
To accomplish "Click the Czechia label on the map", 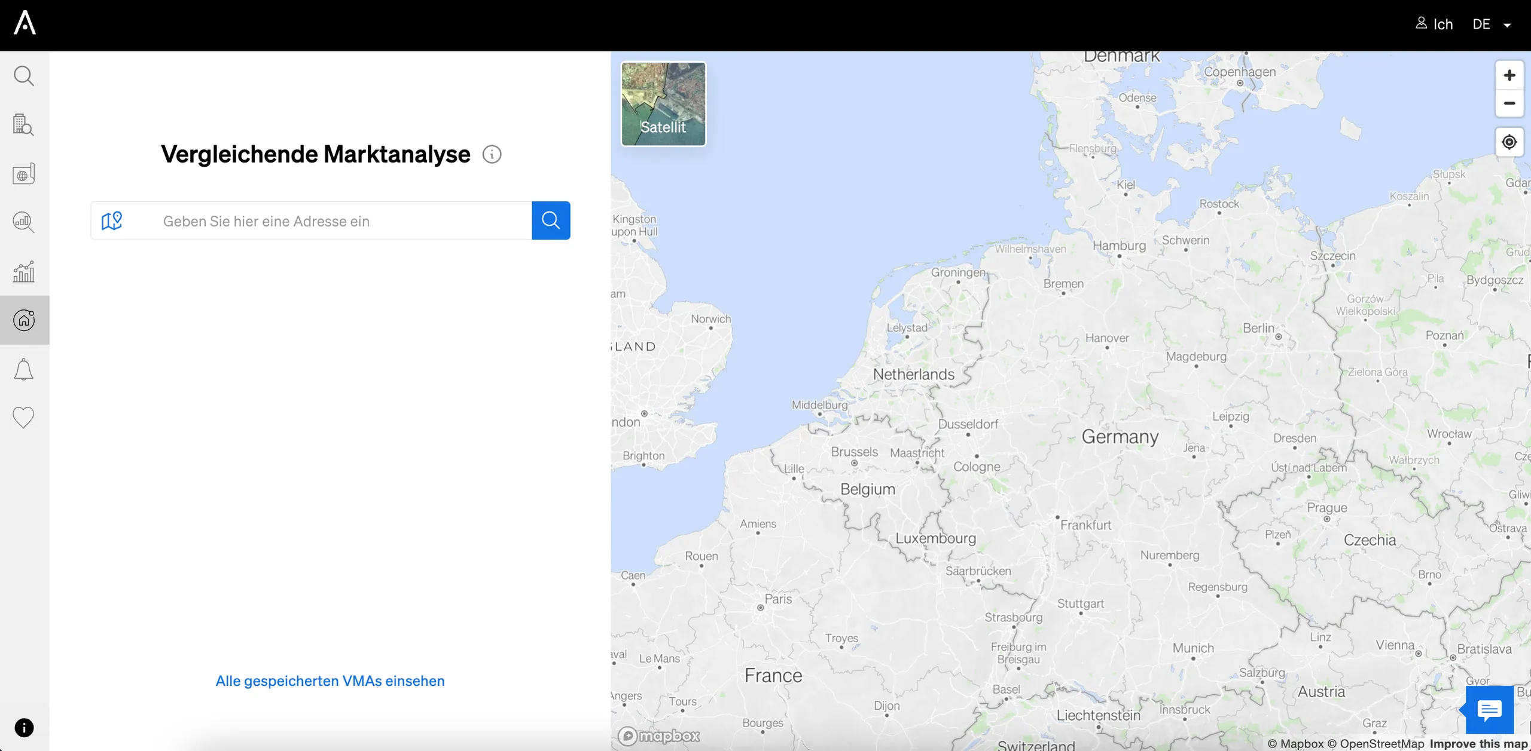I will point(1370,540).
